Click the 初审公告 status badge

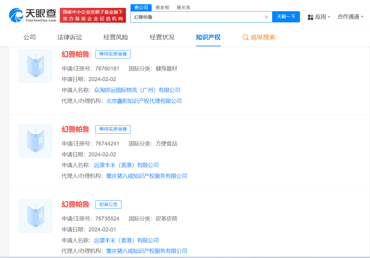coord(109,204)
